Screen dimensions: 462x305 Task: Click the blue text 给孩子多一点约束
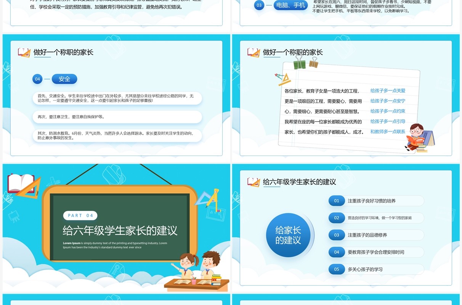coord(388,111)
